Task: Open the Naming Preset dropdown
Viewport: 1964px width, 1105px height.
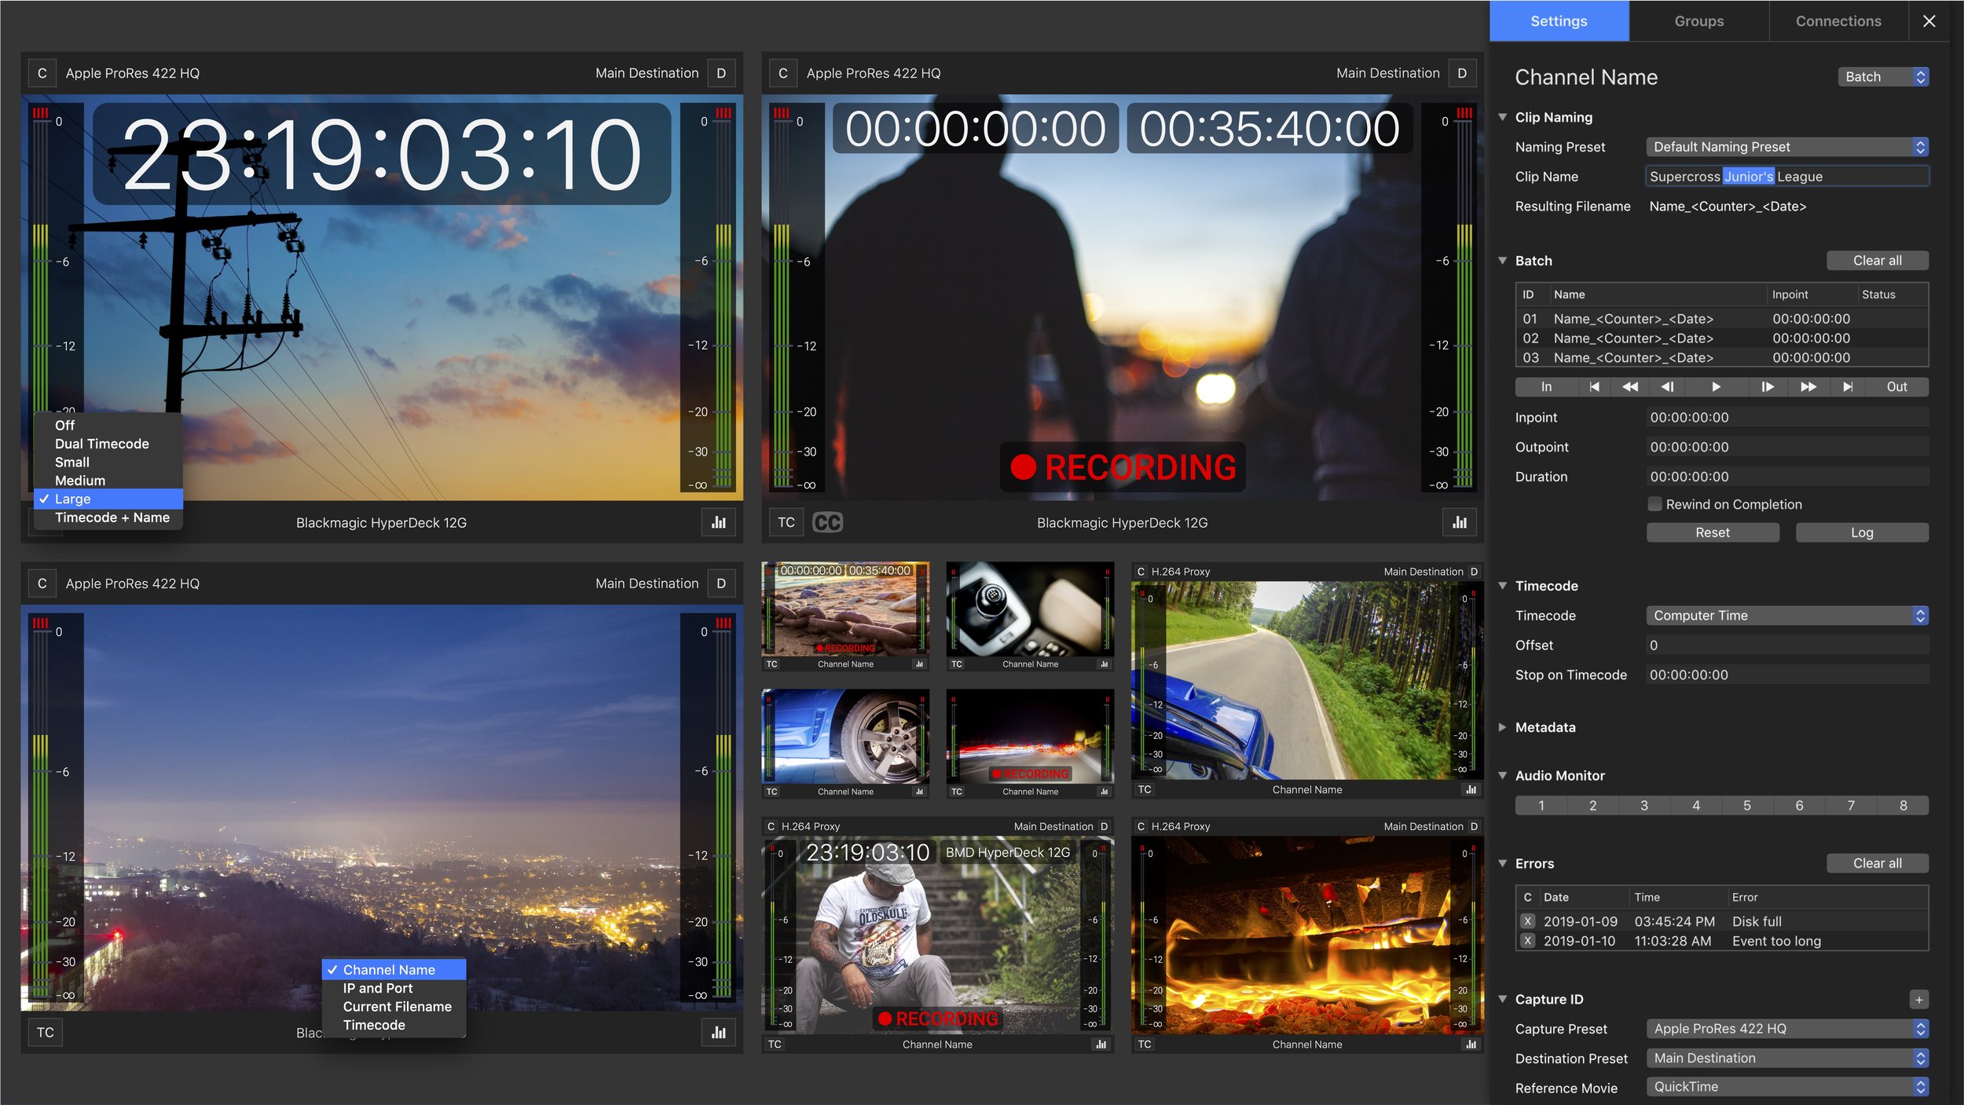Action: 1786,147
